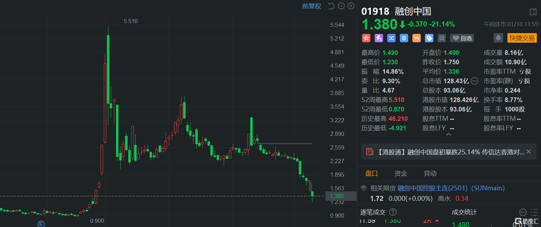
Task: Click the stock name 融创中国
Action: (413, 11)
